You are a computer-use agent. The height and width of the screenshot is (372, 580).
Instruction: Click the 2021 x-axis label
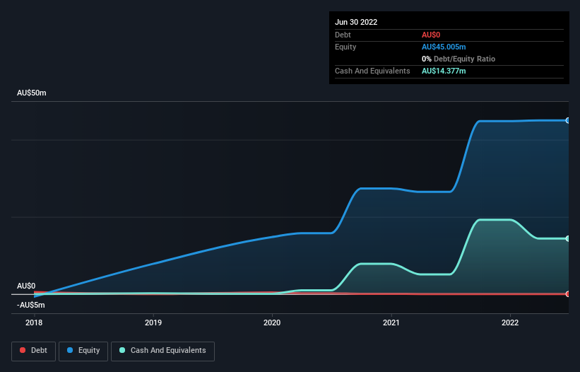(x=391, y=322)
